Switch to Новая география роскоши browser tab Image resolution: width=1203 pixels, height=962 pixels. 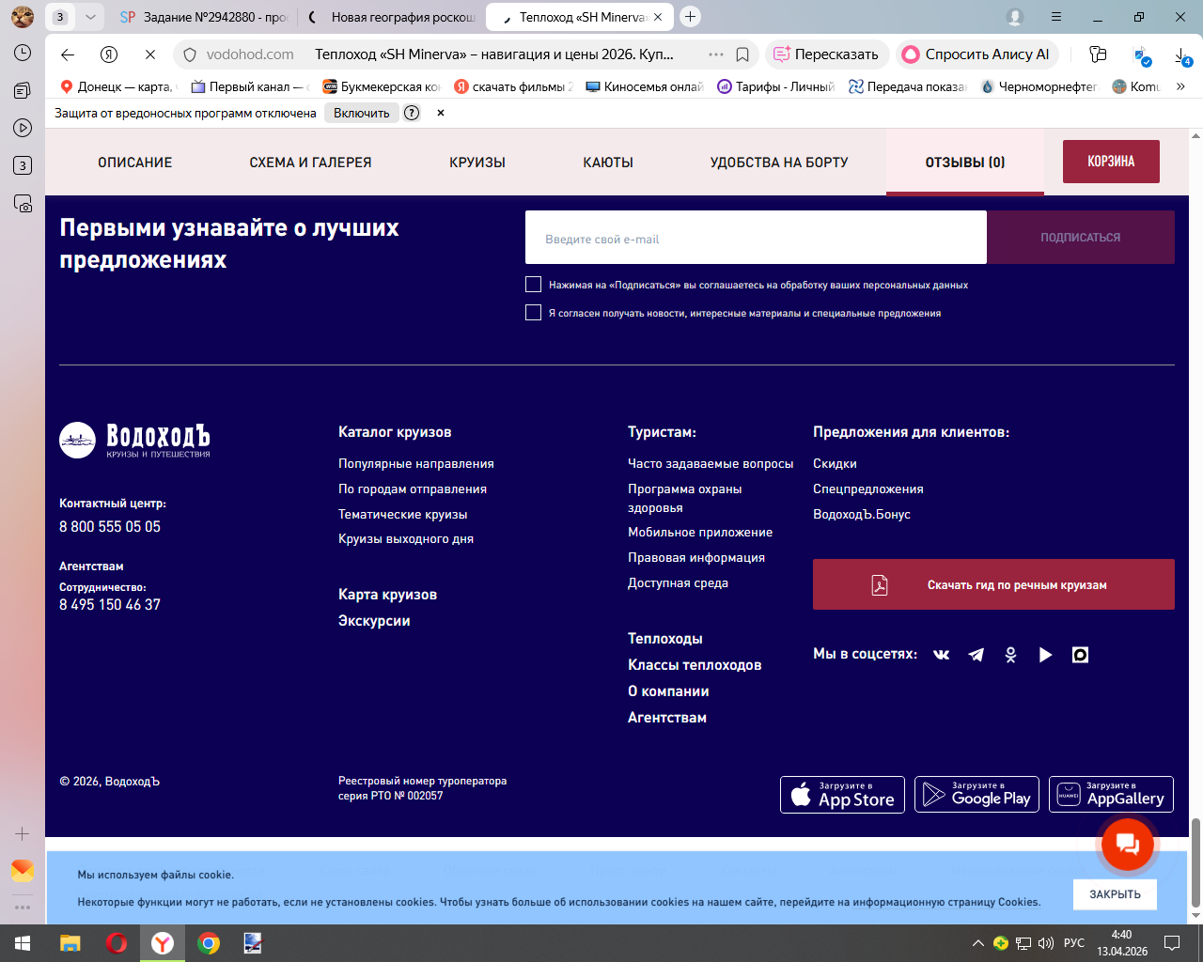(x=392, y=17)
